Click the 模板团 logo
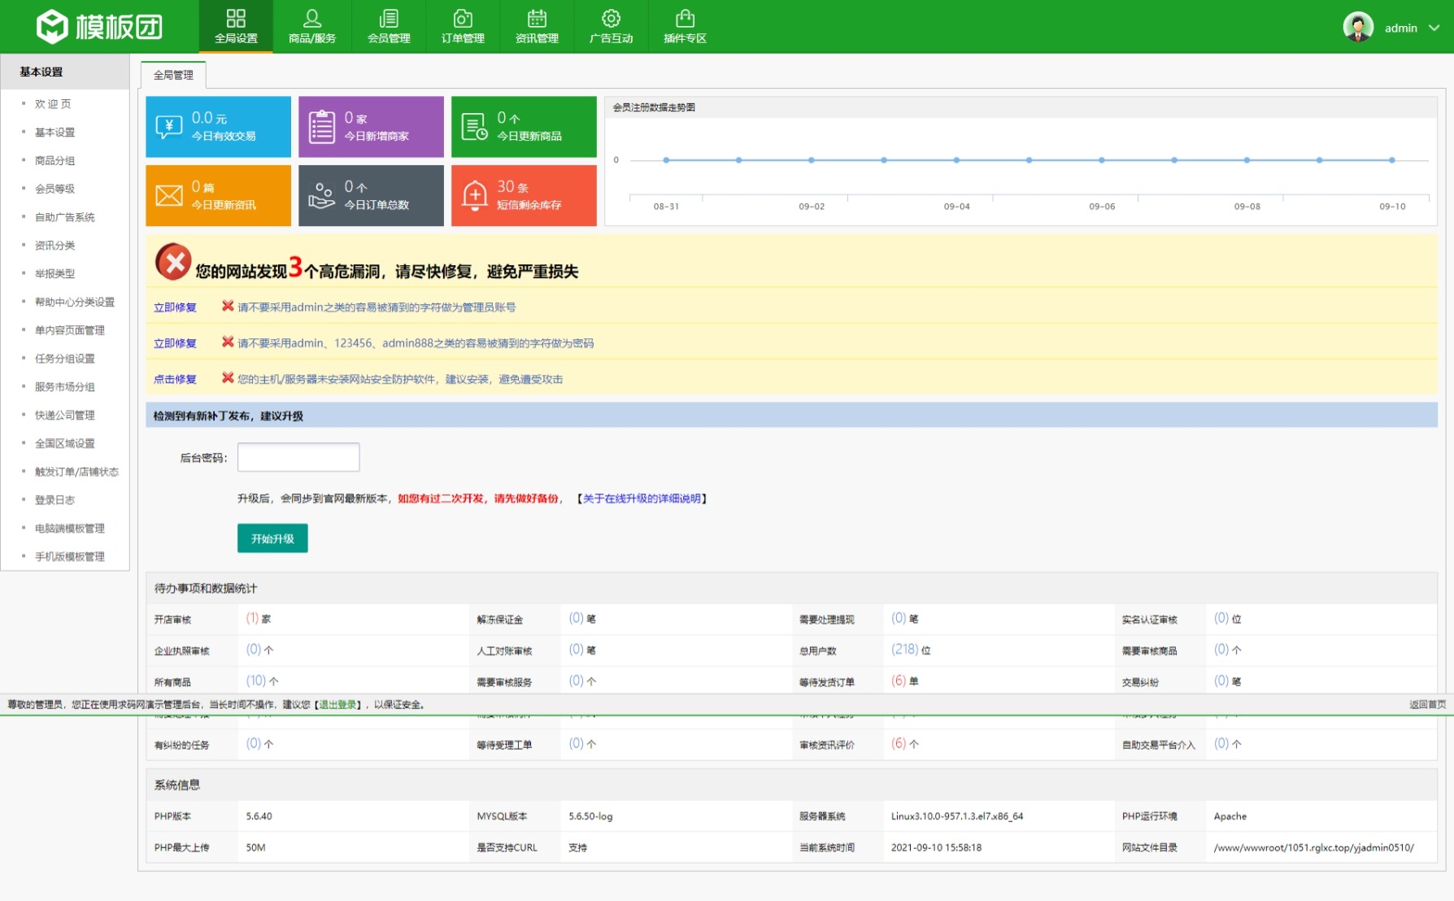Screen dimensions: 1454x901 pyautogui.click(x=99, y=27)
